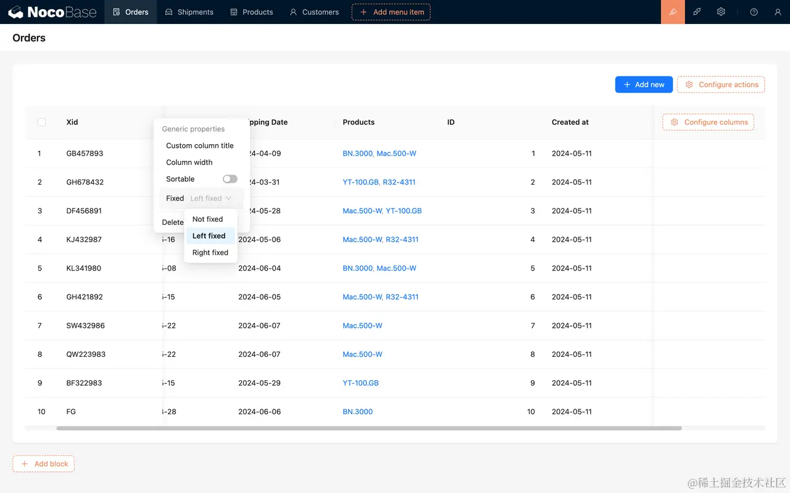Click the ID column header
Image resolution: width=790 pixels, height=493 pixels.
pyautogui.click(x=451, y=122)
